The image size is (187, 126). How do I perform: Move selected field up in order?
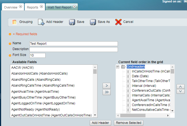click(181, 86)
